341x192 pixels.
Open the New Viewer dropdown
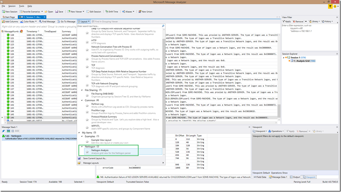coord(76,12)
